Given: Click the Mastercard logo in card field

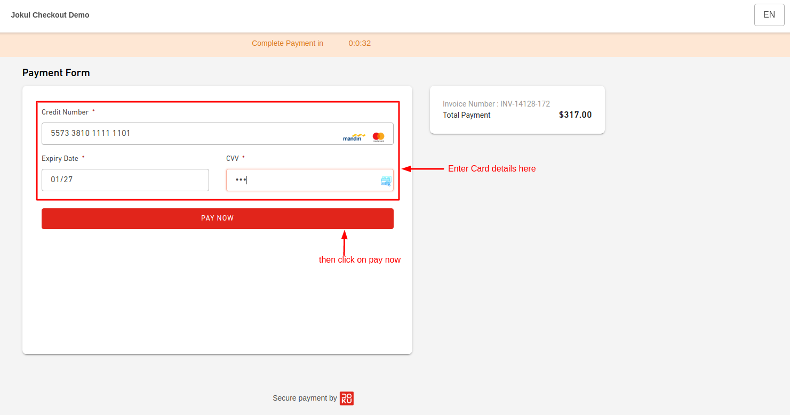Looking at the screenshot, I should click(379, 137).
